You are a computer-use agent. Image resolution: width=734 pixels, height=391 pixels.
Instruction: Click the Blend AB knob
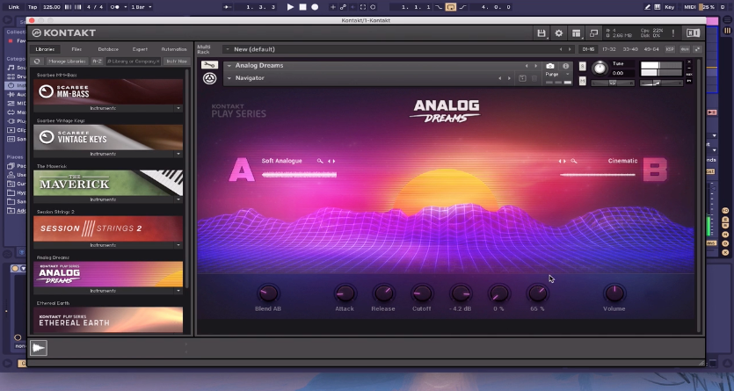pyautogui.click(x=268, y=293)
